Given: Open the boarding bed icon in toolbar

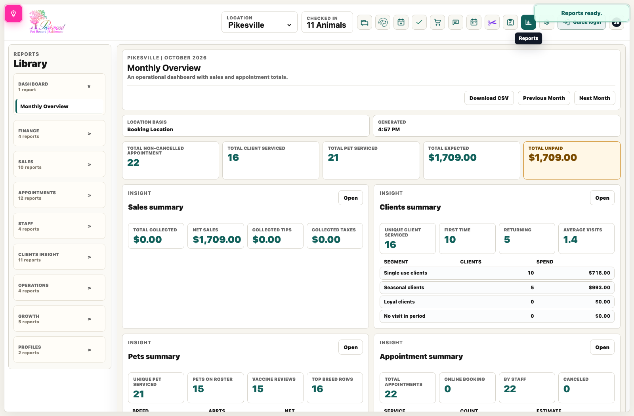Looking at the screenshot, I should tap(365, 22).
